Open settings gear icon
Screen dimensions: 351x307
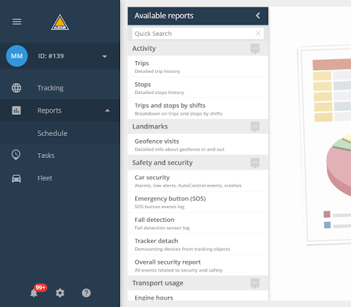tap(60, 293)
